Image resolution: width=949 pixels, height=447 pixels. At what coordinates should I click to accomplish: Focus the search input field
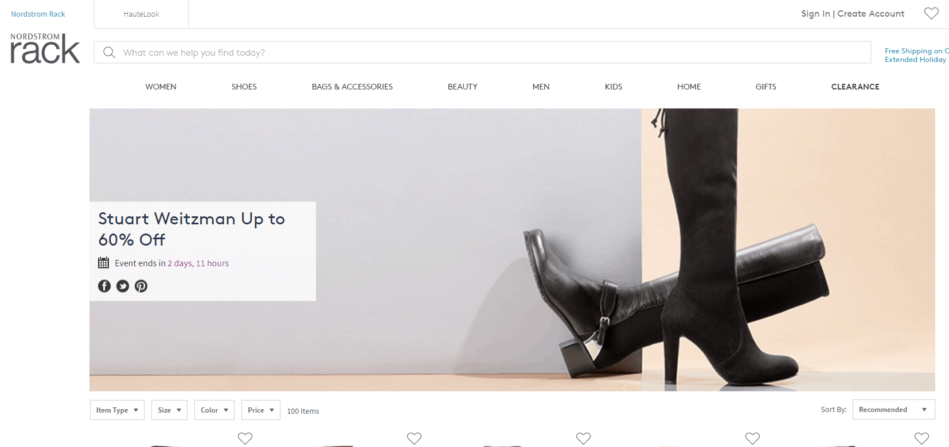482,52
